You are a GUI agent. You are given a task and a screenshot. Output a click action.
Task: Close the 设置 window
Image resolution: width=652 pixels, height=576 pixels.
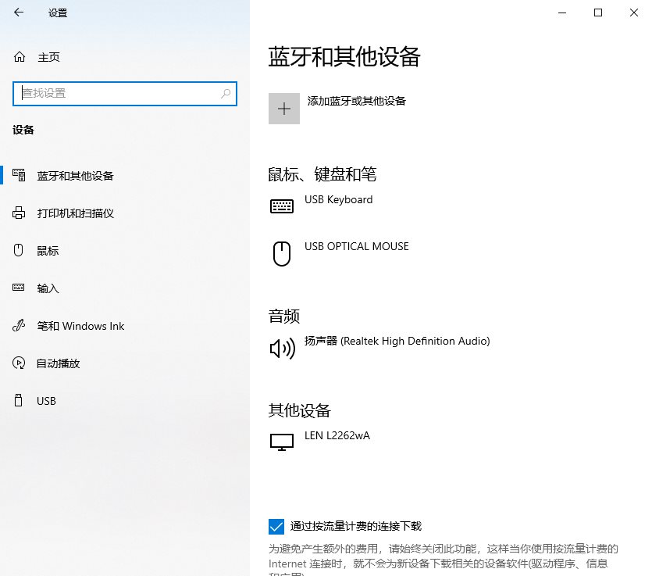point(634,13)
